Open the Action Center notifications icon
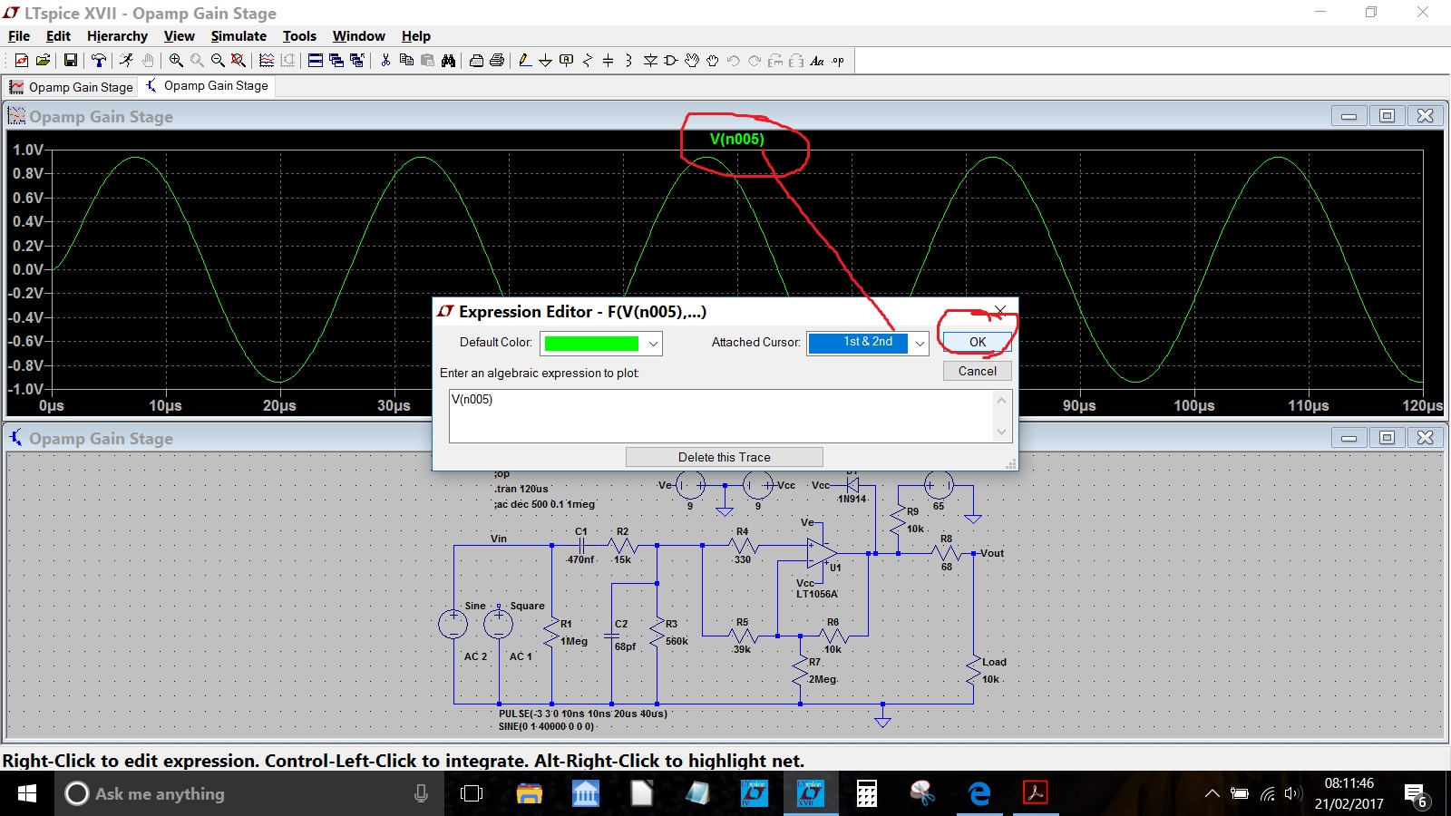 coord(1416,795)
